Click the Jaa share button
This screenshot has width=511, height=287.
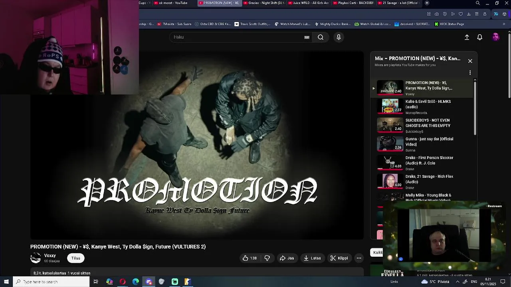pos(287,258)
